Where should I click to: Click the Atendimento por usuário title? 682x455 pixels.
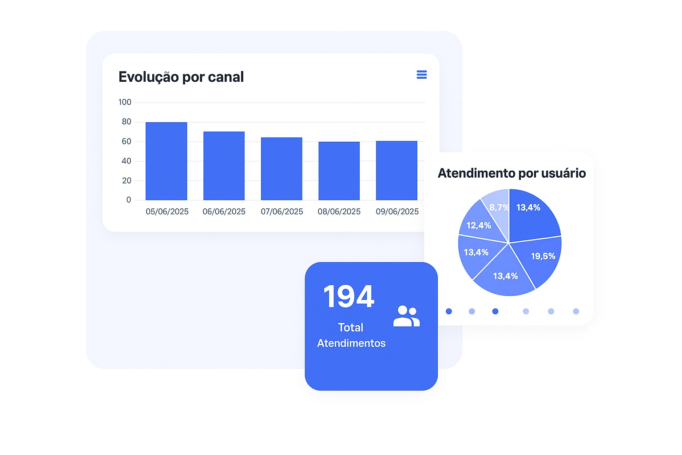pos(512,173)
